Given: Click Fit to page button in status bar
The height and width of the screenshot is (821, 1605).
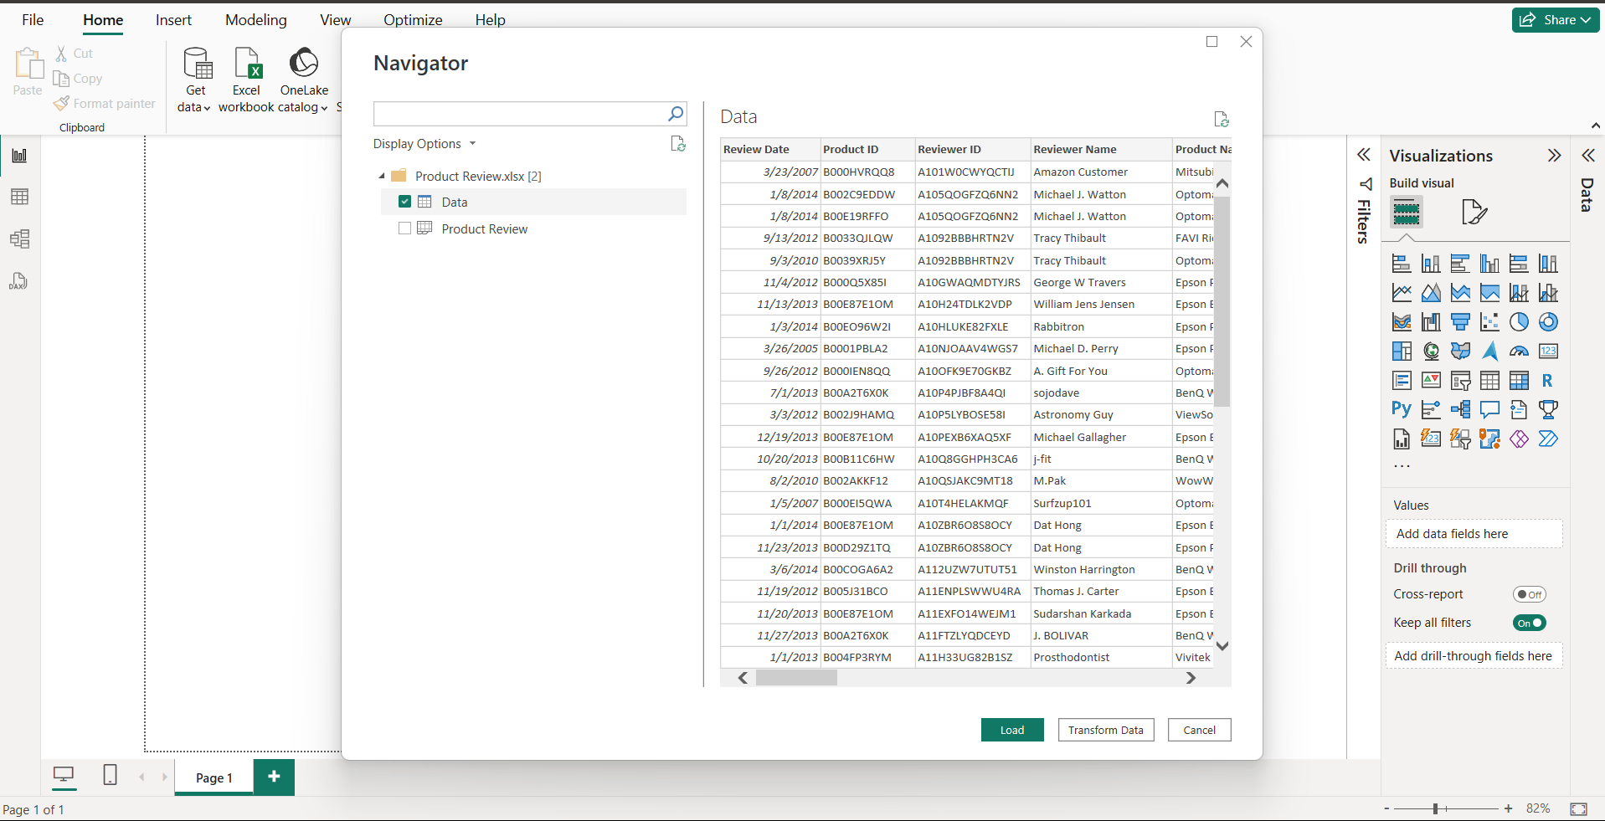Looking at the screenshot, I should pos(1579,808).
